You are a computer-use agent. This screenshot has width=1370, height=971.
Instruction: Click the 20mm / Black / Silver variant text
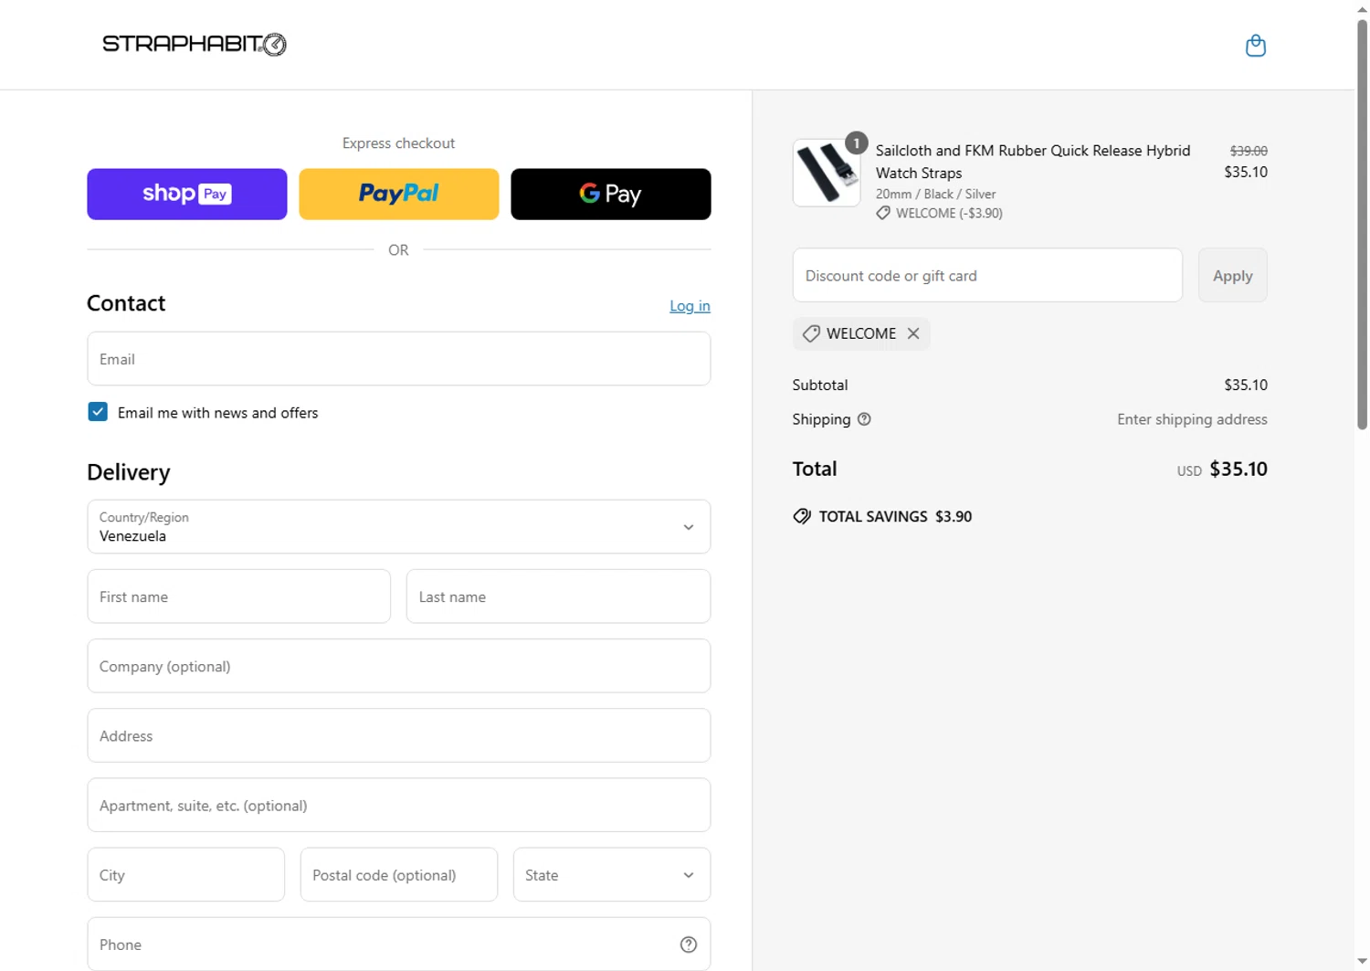[x=935, y=194]
